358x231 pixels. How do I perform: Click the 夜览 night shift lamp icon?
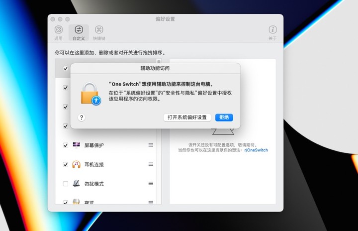(x=76, y=201)
